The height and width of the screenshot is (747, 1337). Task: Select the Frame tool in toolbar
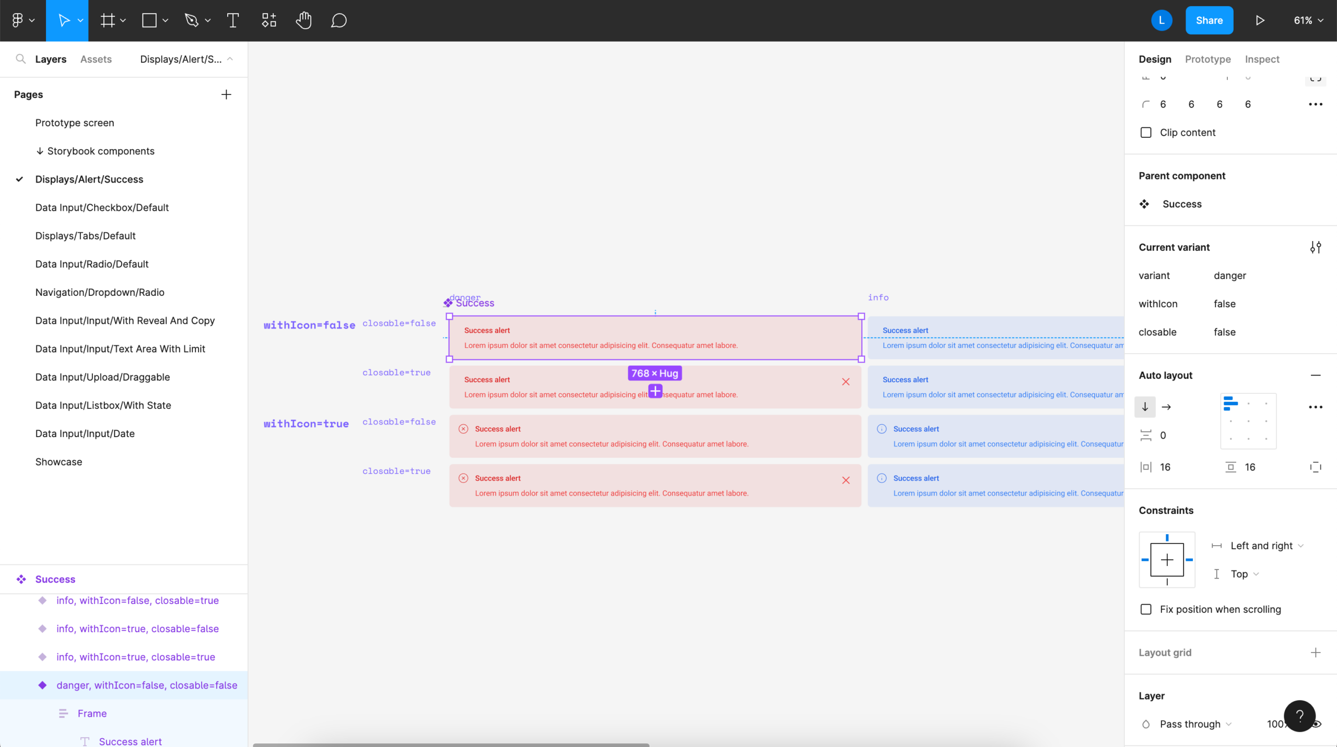108,20
